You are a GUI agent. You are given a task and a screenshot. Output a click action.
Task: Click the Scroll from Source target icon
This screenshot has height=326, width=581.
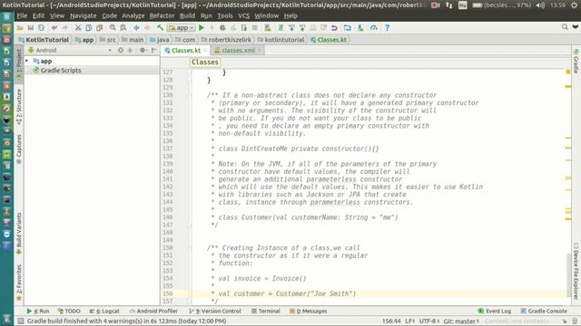coord(121,51)
